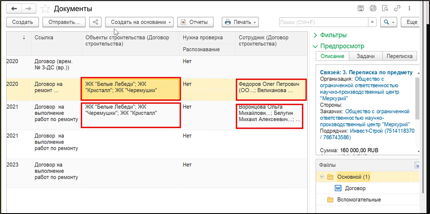Sort by the Ссылка column header
Screen dimensions: 430x214
click(x=56, y=44)
